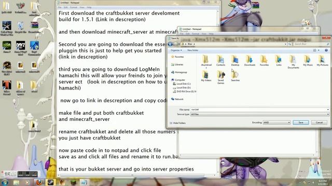
Task: Open Firefox from the taskbar
Action: [x=39, y=182]
